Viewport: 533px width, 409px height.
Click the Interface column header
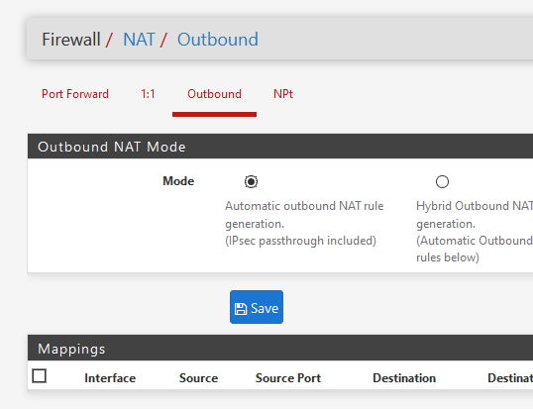[x=110, y=378]
